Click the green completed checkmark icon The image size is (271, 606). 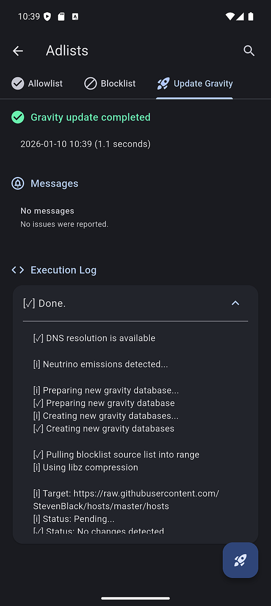point(18,117)
